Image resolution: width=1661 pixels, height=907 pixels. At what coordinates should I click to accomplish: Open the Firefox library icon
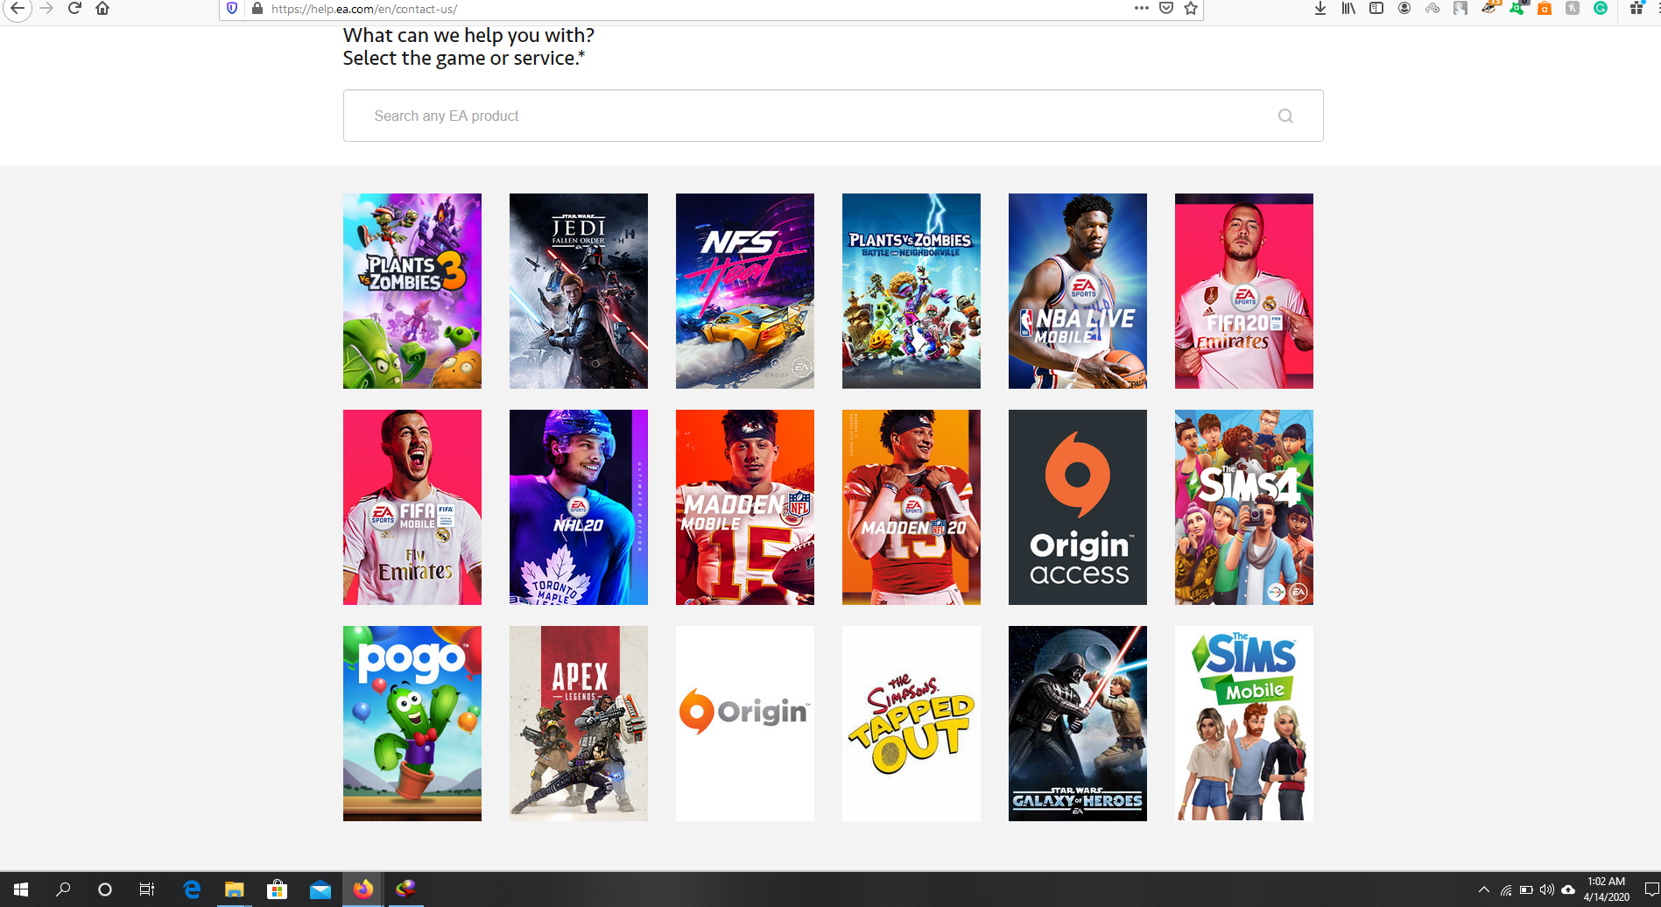click(1348, 9)
